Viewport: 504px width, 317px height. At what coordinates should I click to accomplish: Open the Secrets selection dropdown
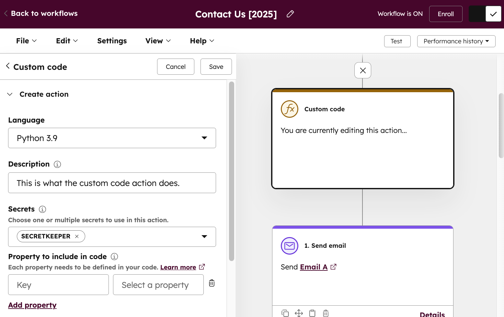[x=204, y=236]
